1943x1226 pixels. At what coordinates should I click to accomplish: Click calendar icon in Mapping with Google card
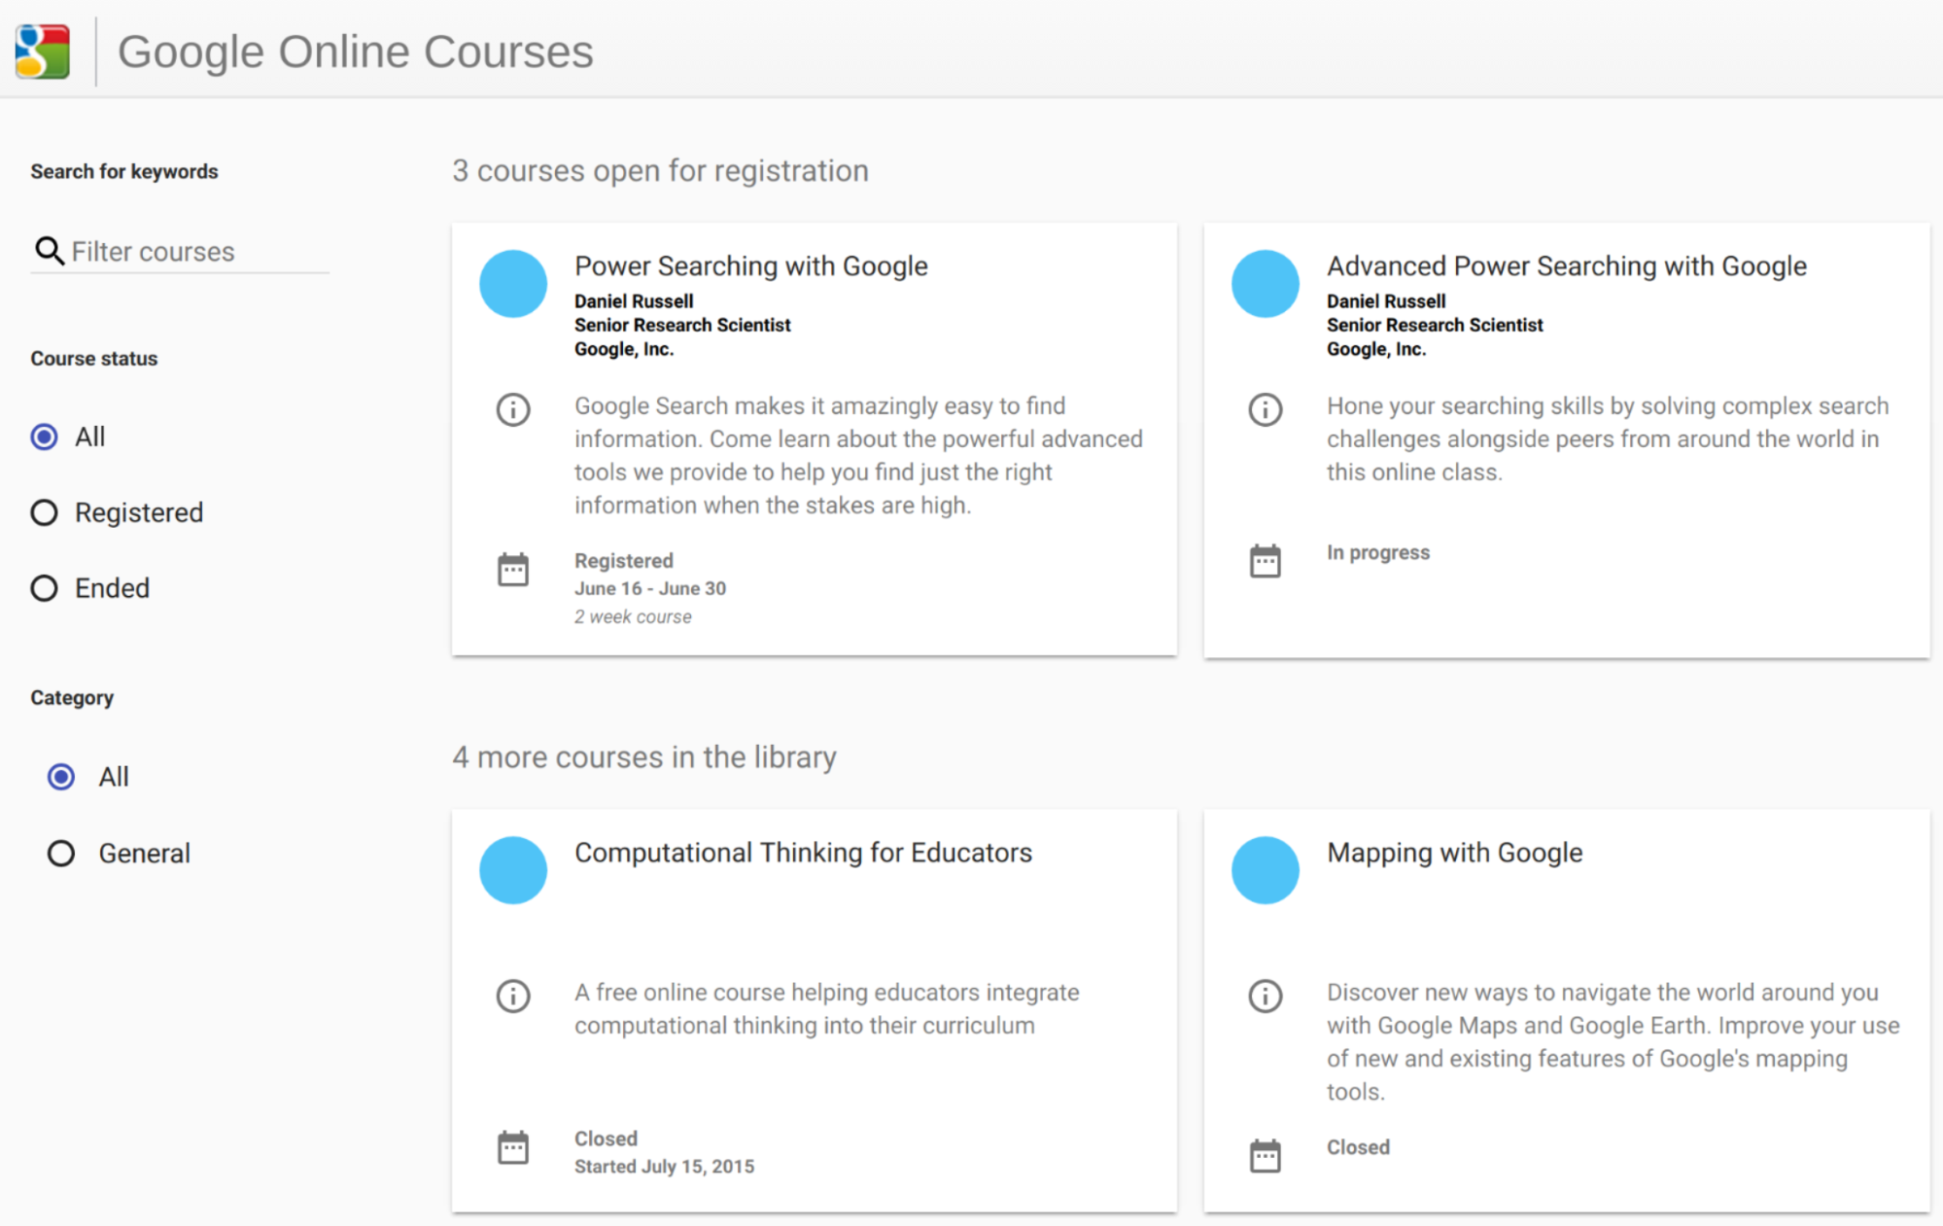[x=1266, y=1155]
